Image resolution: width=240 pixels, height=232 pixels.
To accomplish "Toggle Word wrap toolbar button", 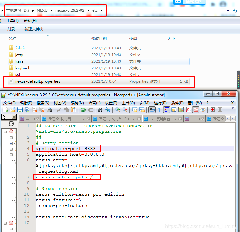I will click(152, 110).
